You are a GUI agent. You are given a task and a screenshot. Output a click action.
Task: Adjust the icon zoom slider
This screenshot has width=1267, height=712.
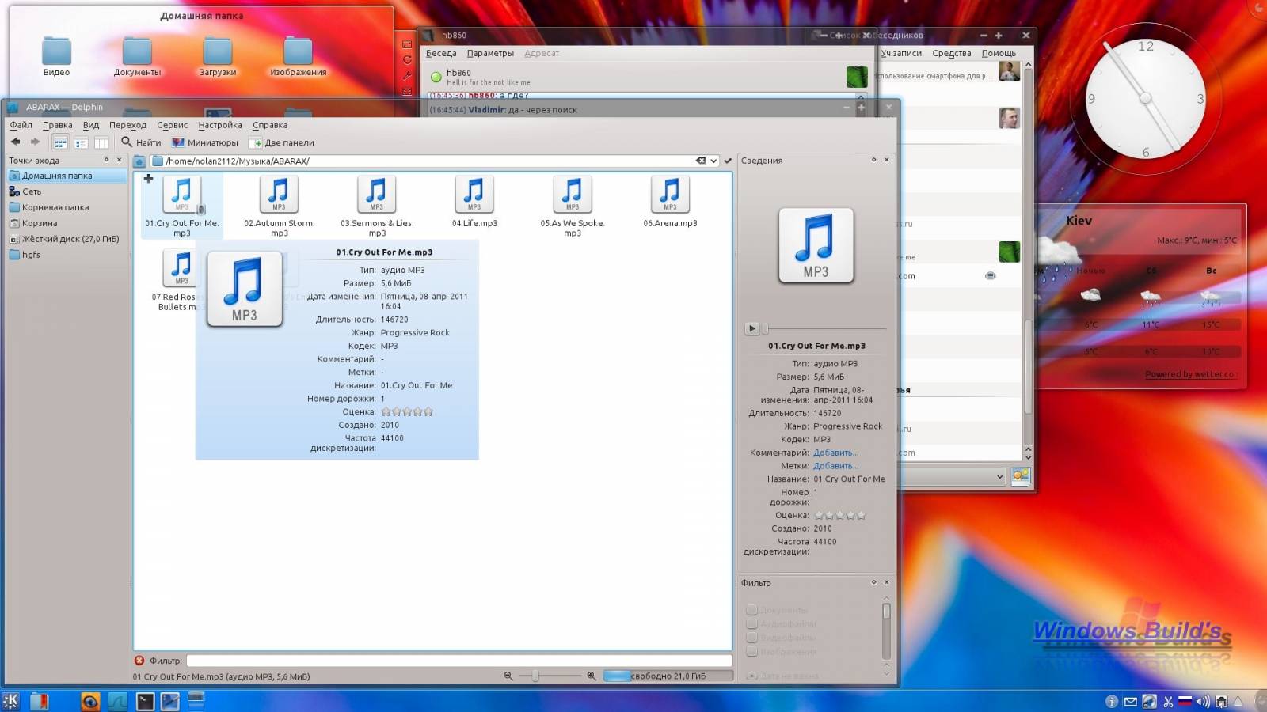[551, 676]
